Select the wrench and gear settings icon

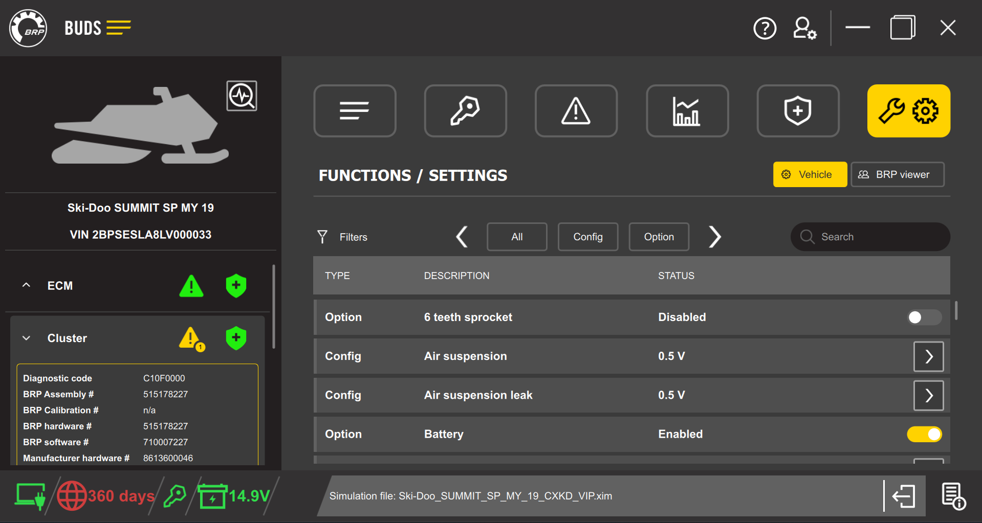[x=908, y=110]
